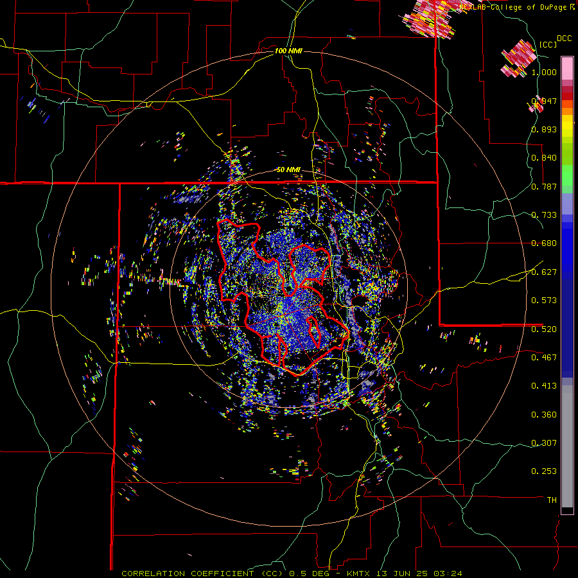Select the 0.627 legend value
Viewport: 578px width, 578px height.
(544, 272)
